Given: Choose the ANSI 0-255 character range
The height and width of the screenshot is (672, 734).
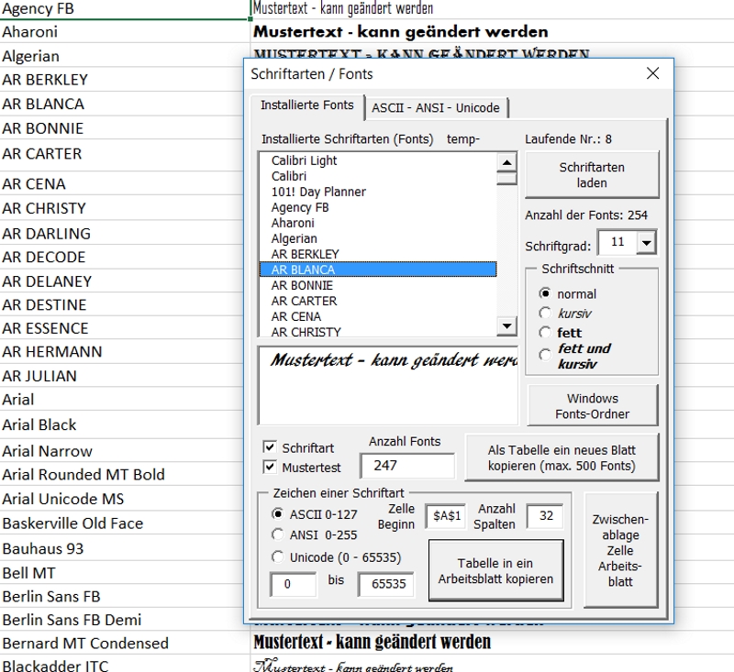Looking at the screenshot, I should [277, 534].
